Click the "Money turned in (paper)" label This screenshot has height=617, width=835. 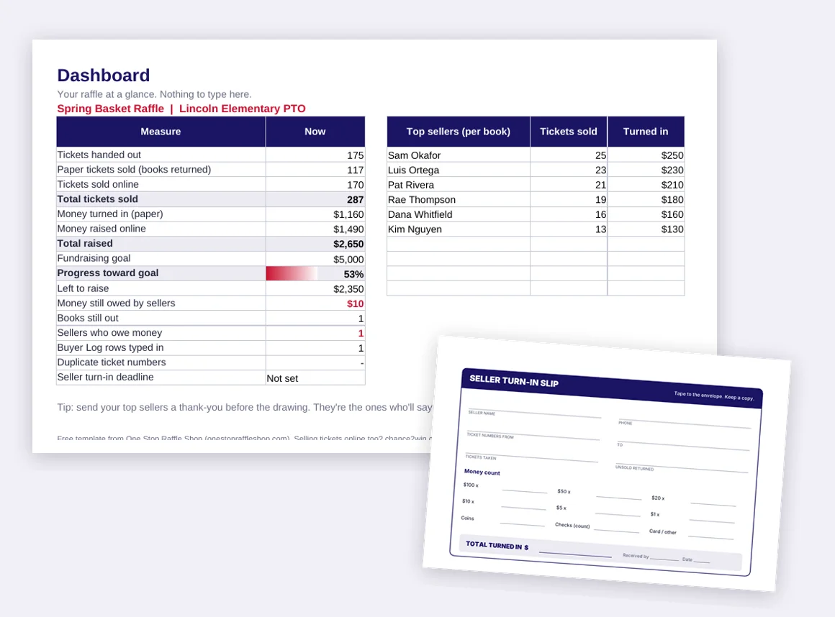click(x=110, y=214)
